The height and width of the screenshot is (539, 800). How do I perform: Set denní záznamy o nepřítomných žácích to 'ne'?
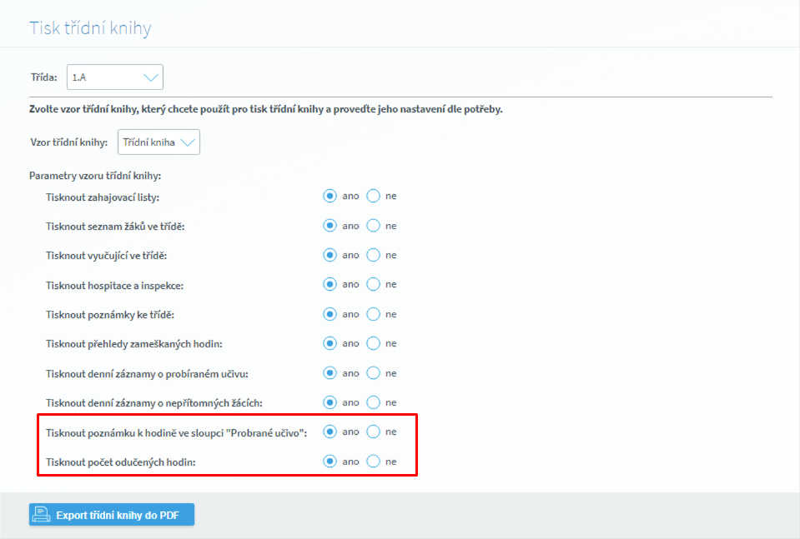coord(374,402)
